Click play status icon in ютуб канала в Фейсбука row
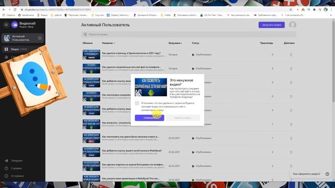This screenshot has height=188, width=335. (193, 152)
